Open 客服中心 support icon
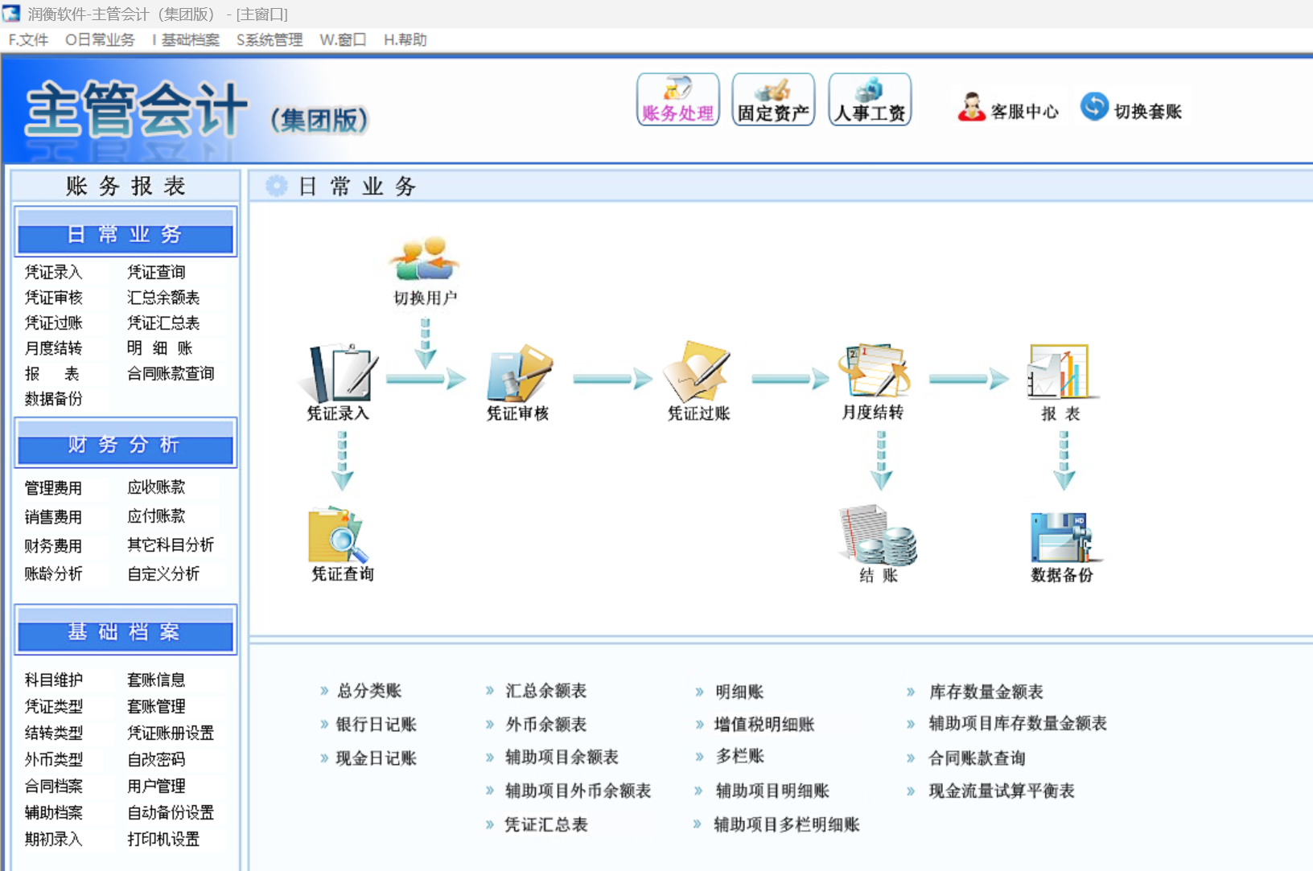This screenshot has height=871, width=1313. pos(972,107)
